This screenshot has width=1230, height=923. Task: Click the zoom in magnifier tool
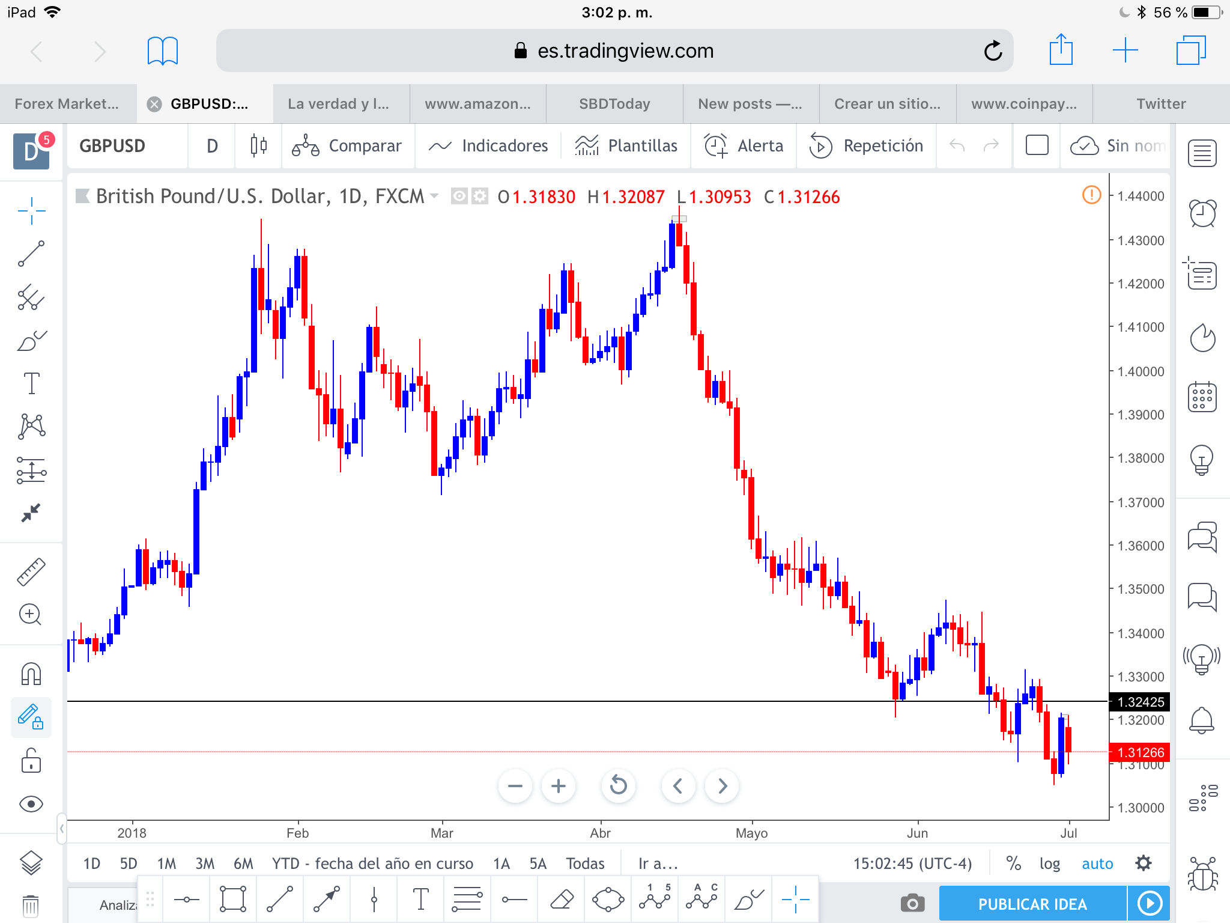(x=30, y=615)
